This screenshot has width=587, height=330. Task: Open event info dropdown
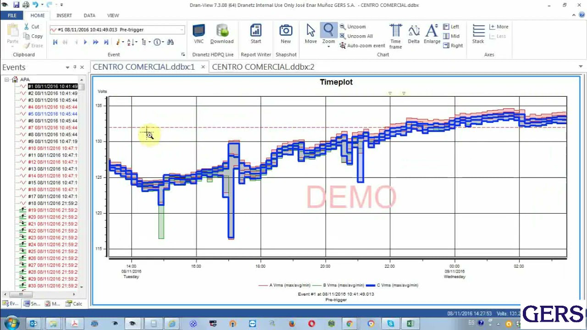158,42
